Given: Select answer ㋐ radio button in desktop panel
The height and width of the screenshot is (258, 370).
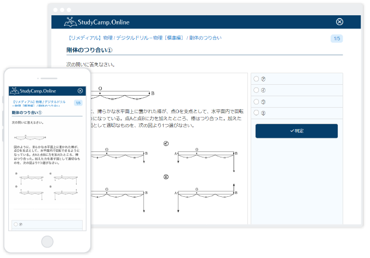Looking at the screenshot, I should [256, 79].
